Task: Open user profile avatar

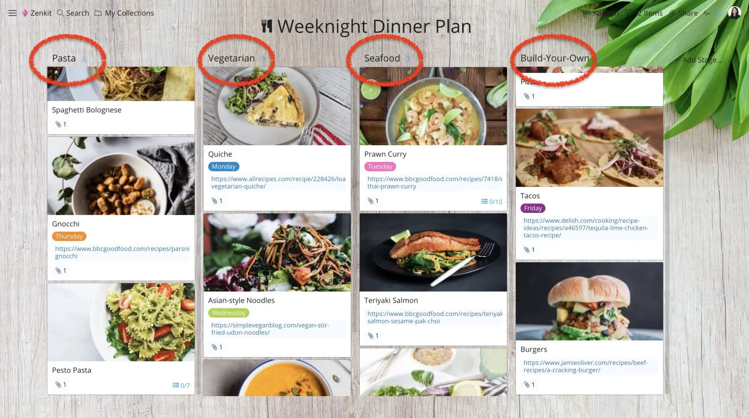Action: tap(734, 12)
